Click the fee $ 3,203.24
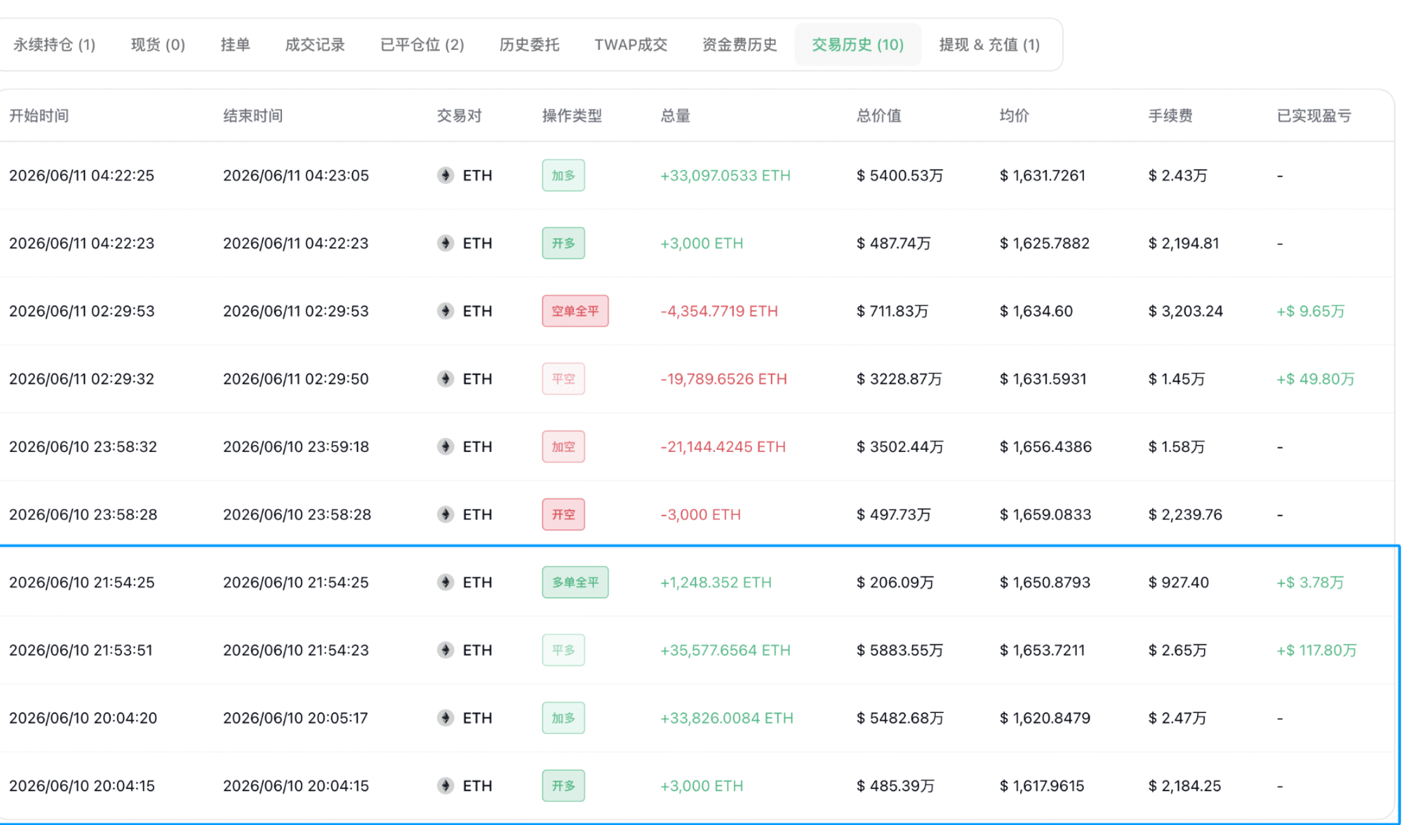The height and width of the screenshot is (825, 1406). pos(1186,311)
